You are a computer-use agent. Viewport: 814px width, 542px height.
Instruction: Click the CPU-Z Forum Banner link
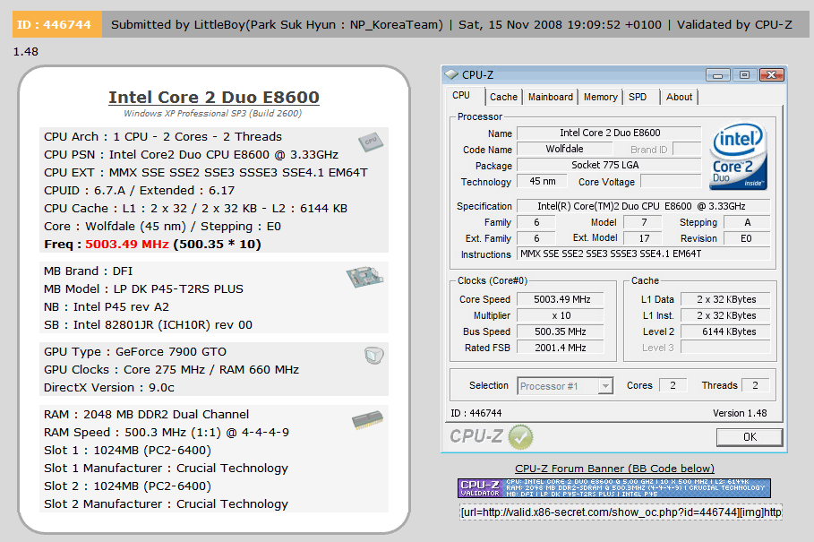tap(614, 469)
